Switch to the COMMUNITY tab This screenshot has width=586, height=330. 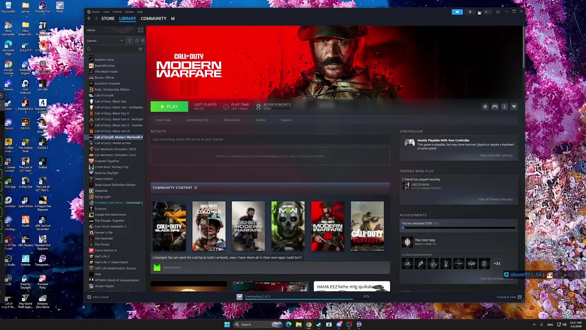(153, 18)
